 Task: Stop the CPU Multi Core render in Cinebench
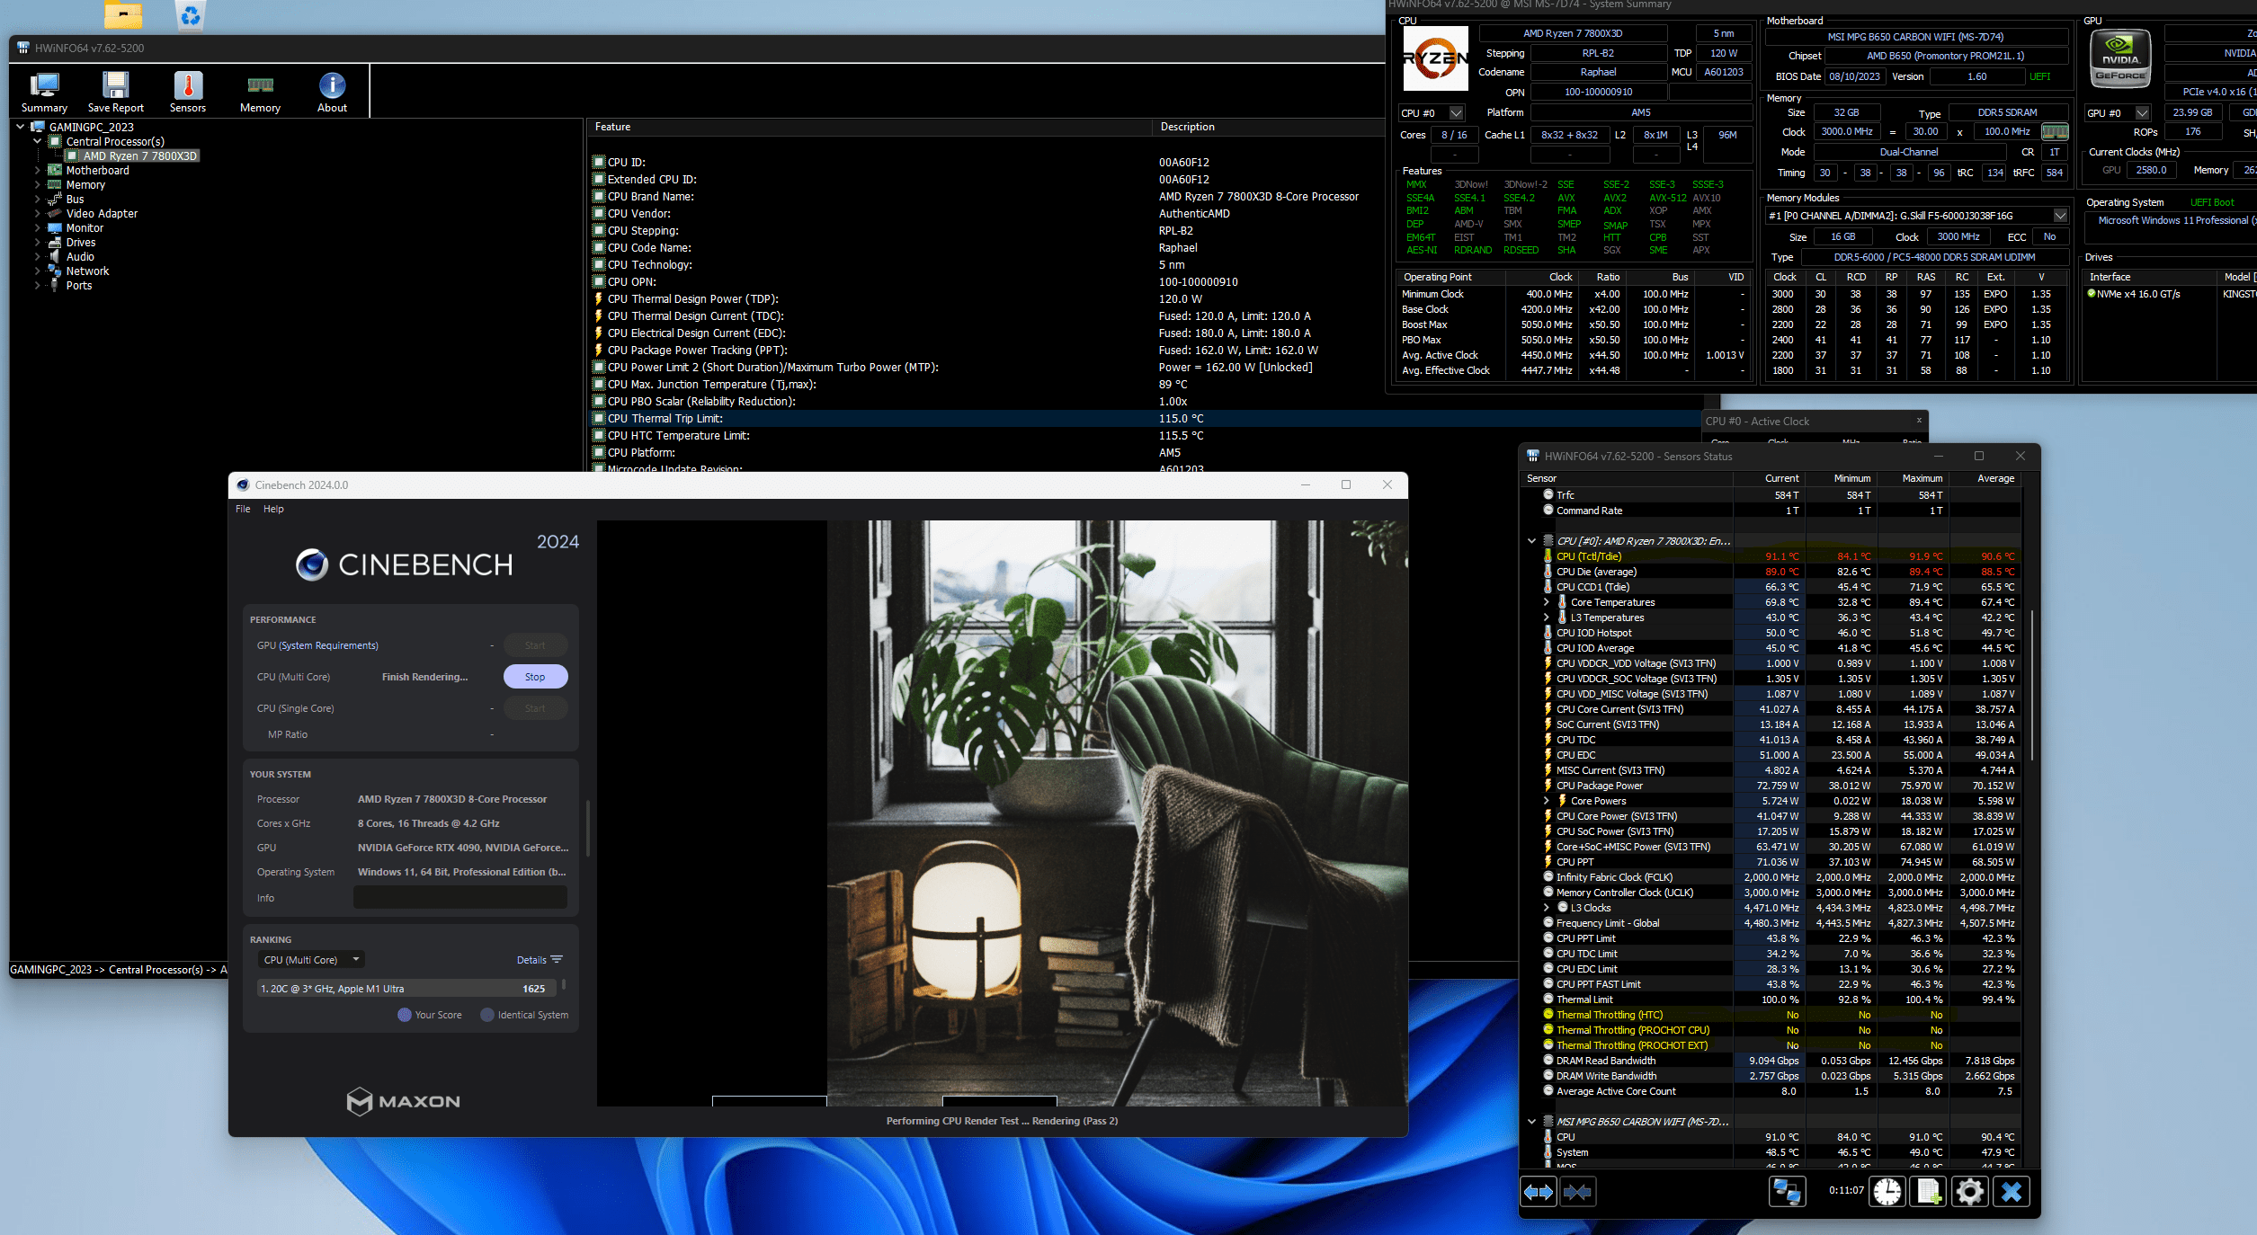click(535, 677)
